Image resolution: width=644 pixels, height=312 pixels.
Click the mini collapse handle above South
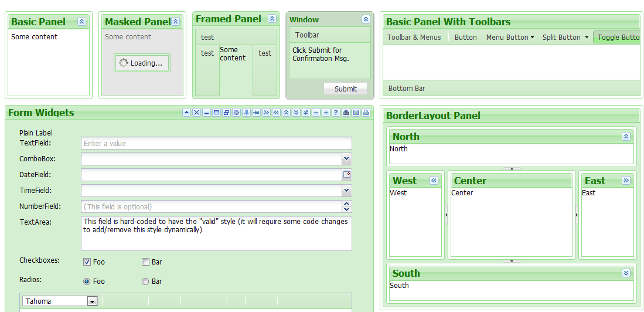pos(512,261)
